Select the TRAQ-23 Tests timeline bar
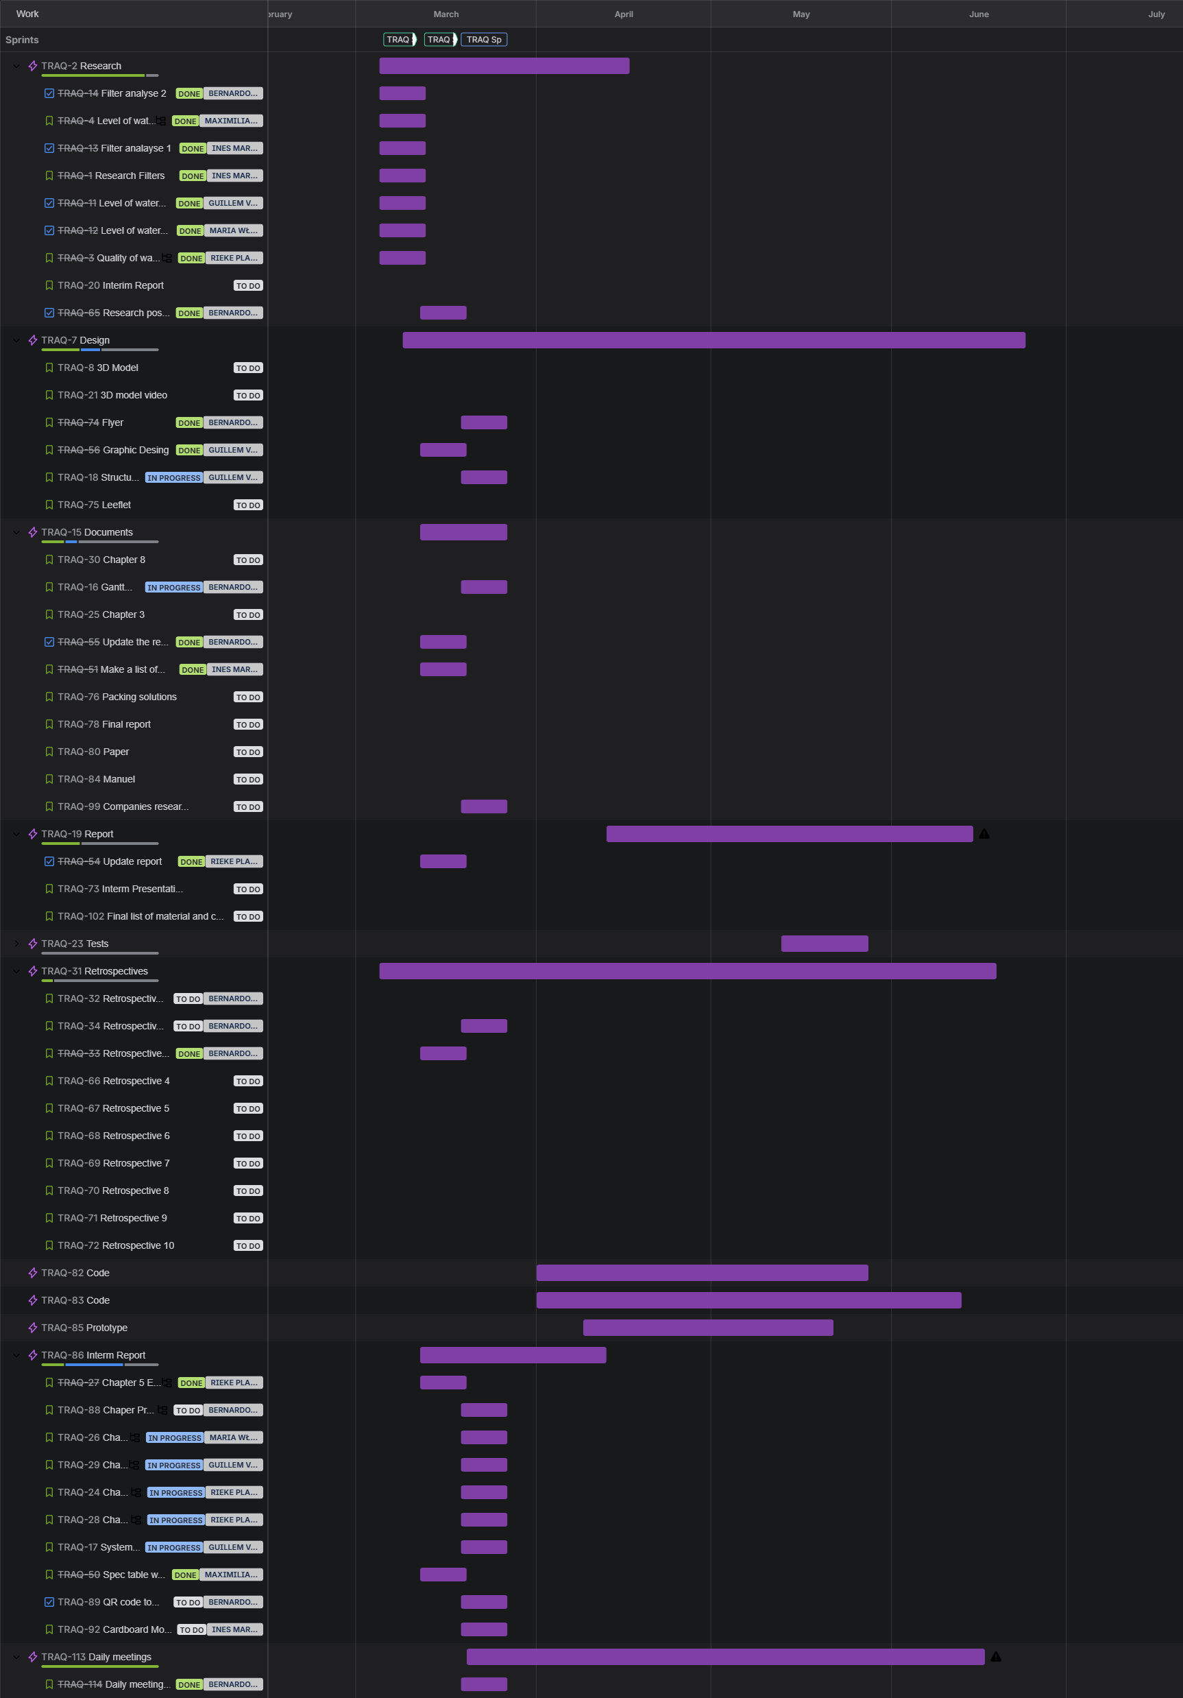The image size is (1183, 1698). tap(824, 944)
